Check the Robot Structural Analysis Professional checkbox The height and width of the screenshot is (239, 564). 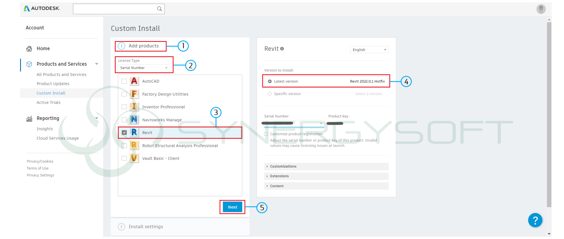tap(124, 145)
